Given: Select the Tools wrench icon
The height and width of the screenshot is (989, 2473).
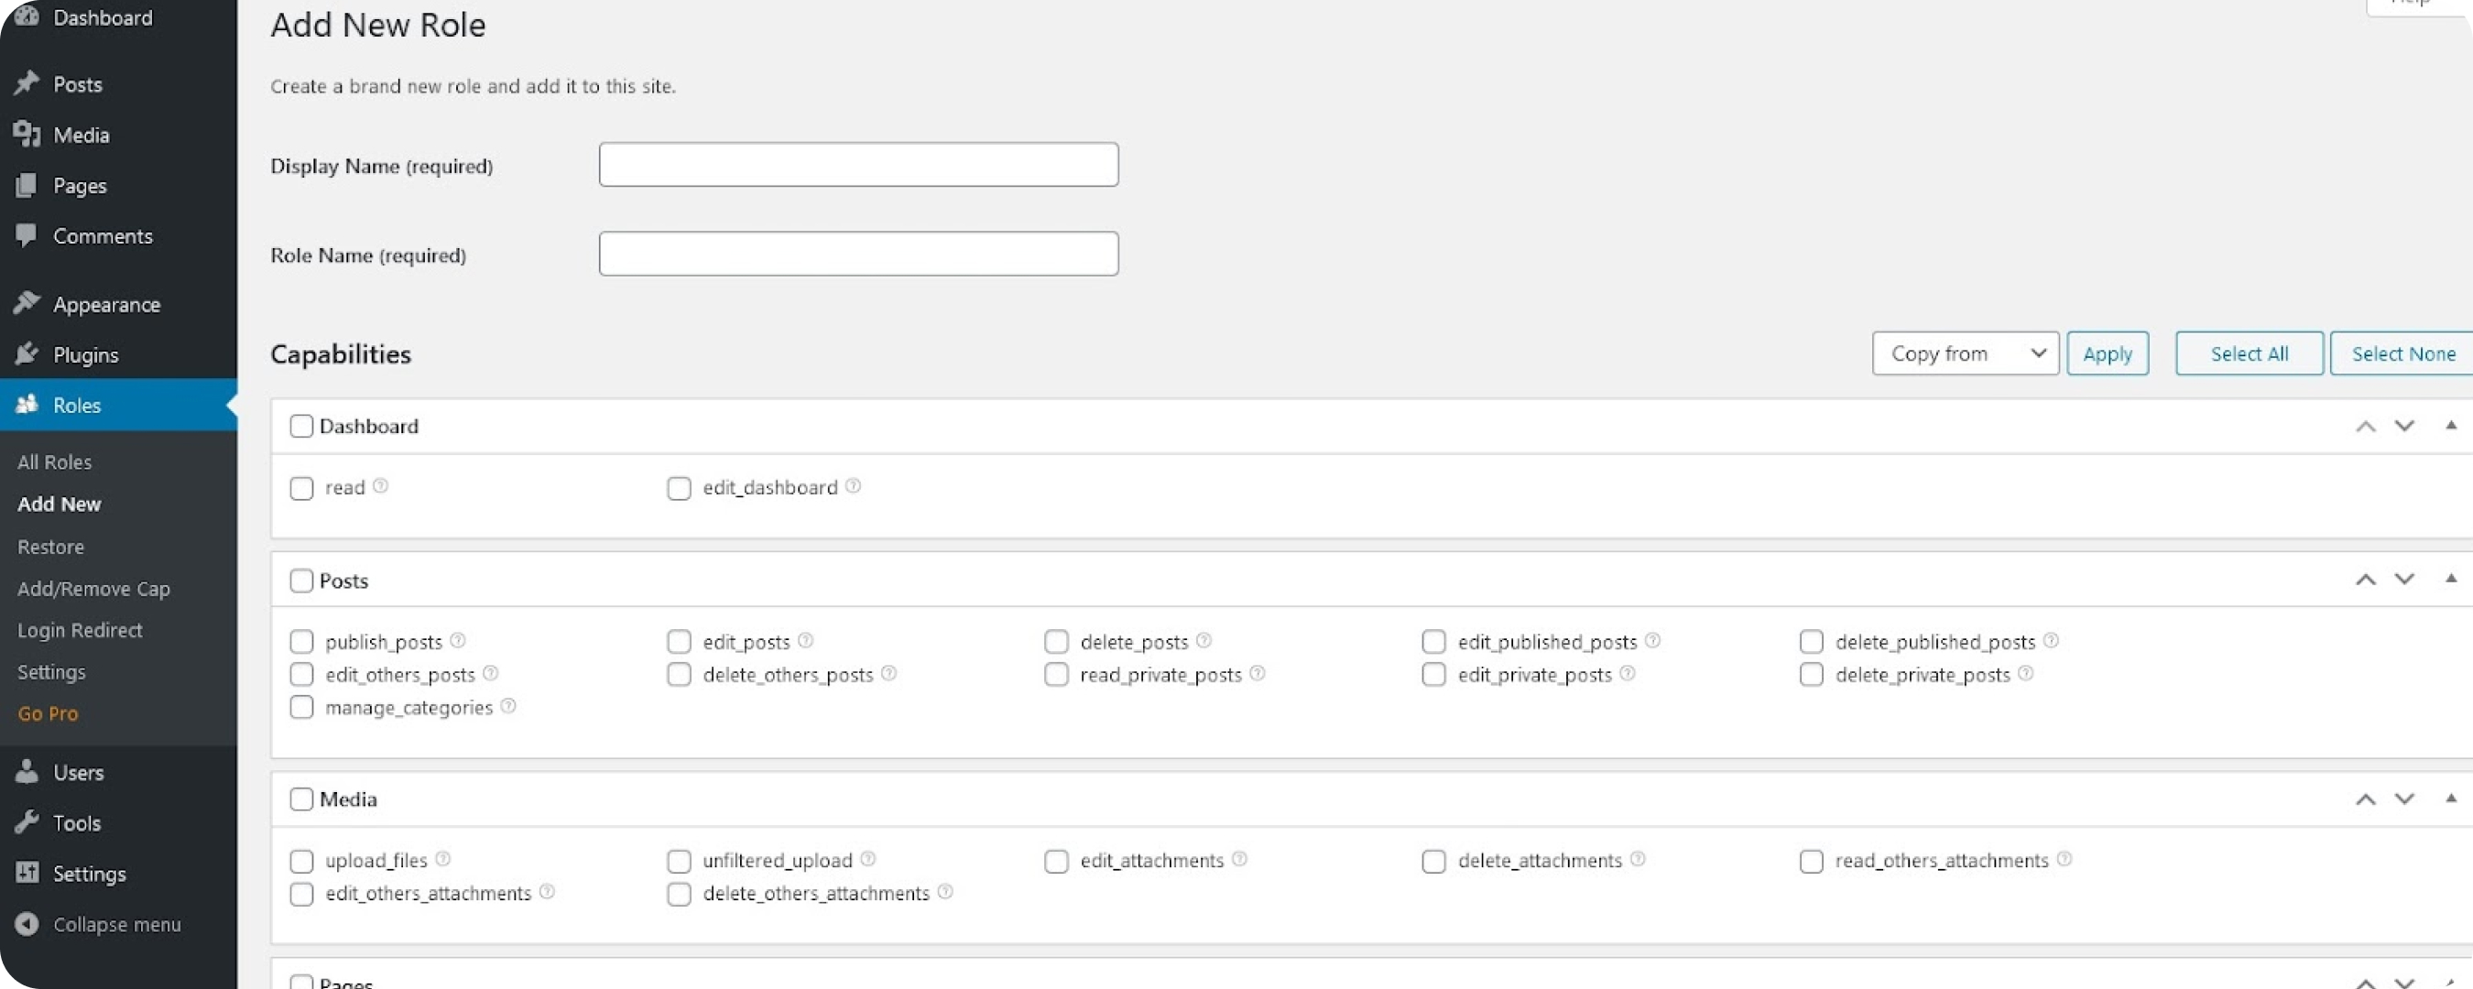Looking at the screenshot, I should click(x=27, y=822).
